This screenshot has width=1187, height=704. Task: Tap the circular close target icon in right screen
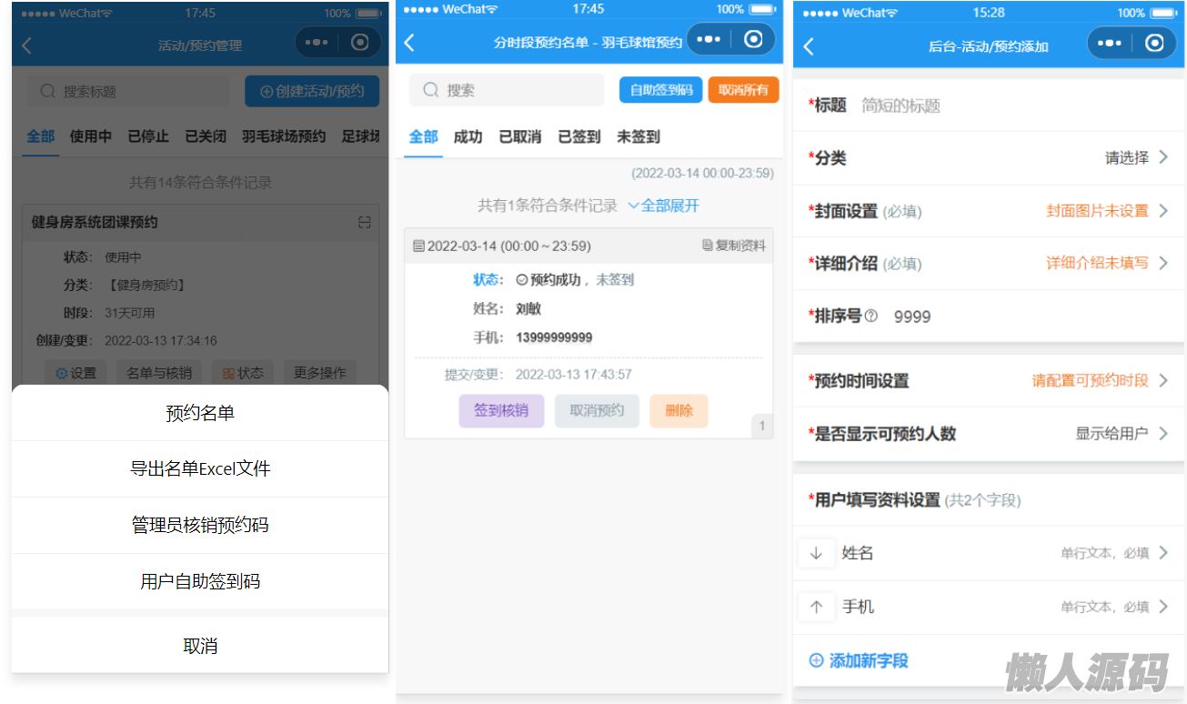(1154, 43)
